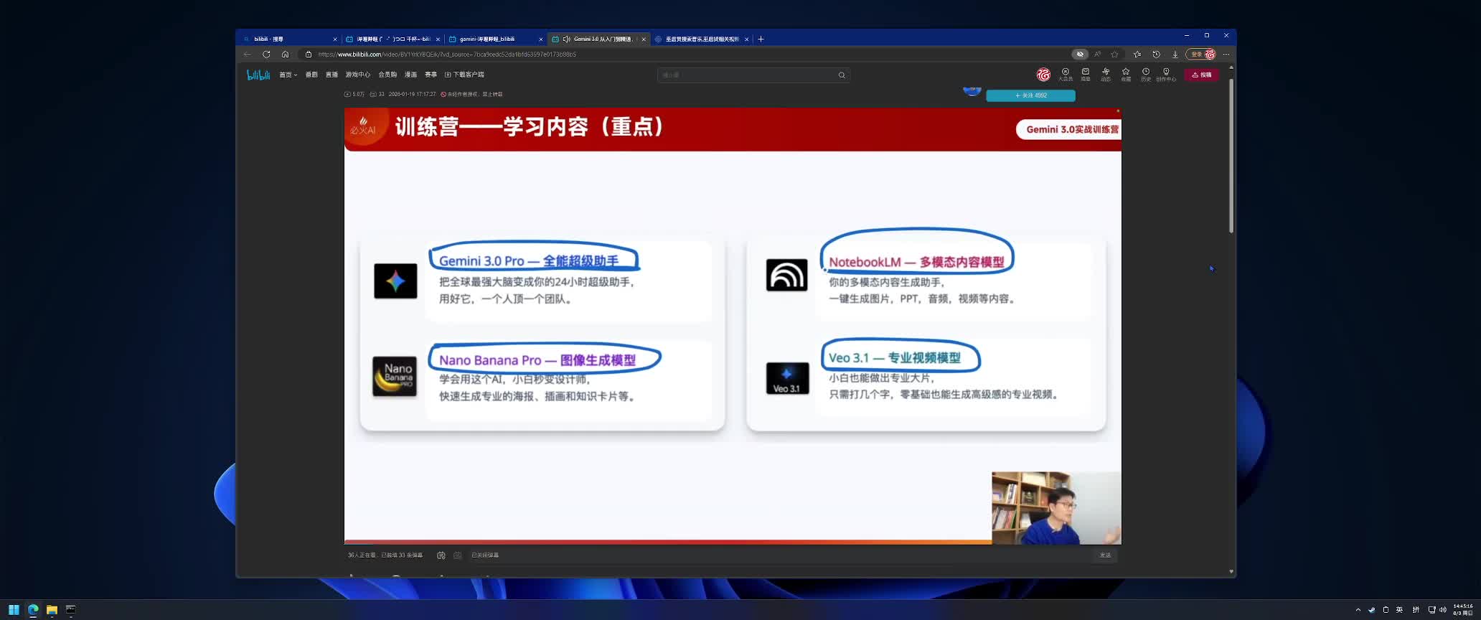Switch to the "bilibili - 搜寻" tab
The width and height of the screenshot is (1481, 620).
point(287,39)
